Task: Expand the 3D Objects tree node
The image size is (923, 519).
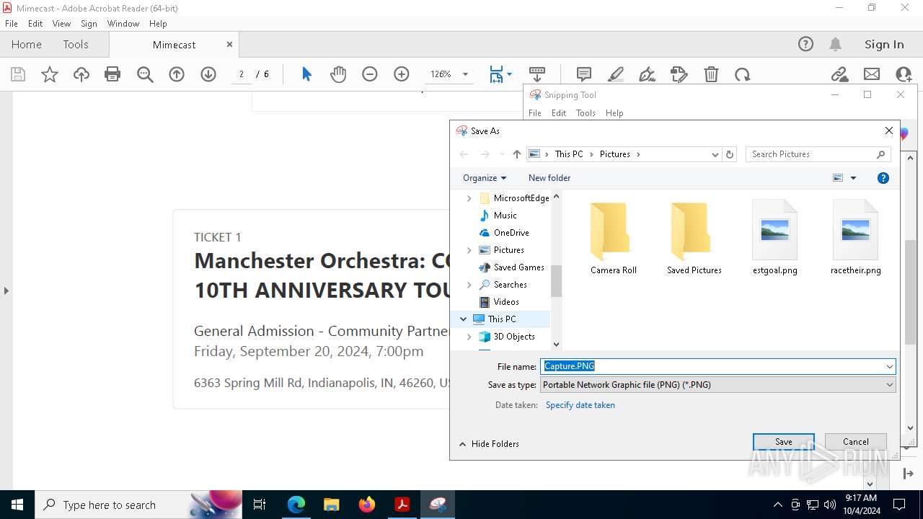Action: pos(469,337)
